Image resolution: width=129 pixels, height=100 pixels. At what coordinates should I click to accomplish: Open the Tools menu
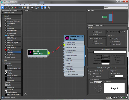coord(37,5)
